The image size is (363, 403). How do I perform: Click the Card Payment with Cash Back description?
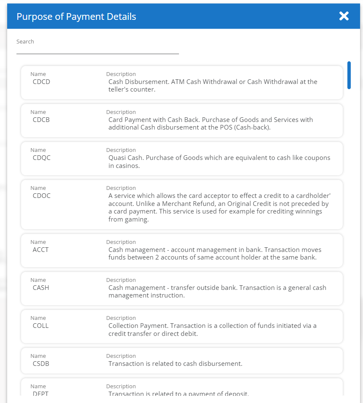pyautogui.click(x=211, y=124)
